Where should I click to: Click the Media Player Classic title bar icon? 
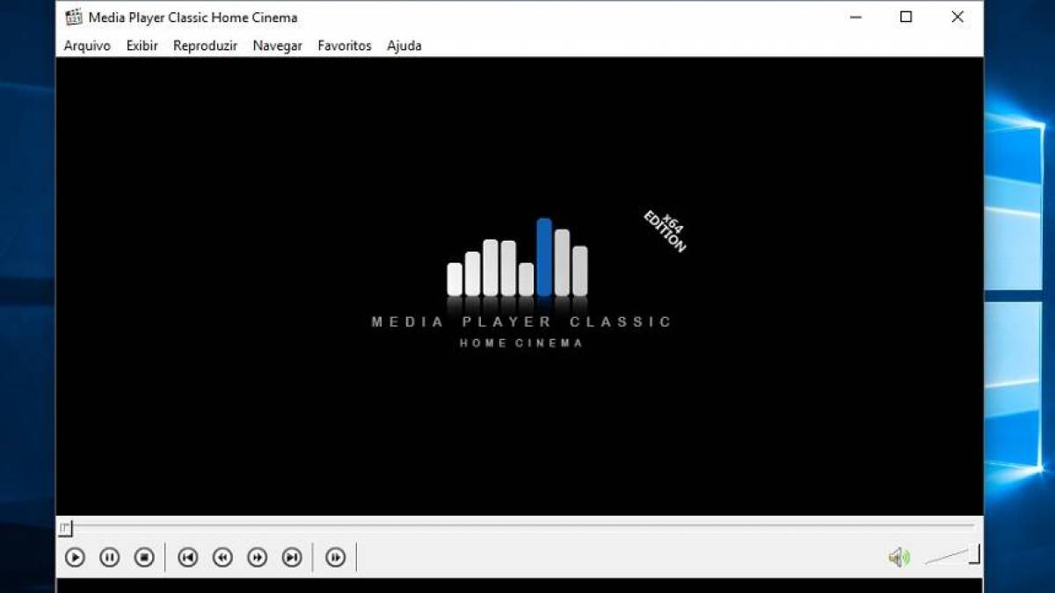click(74, 17)
